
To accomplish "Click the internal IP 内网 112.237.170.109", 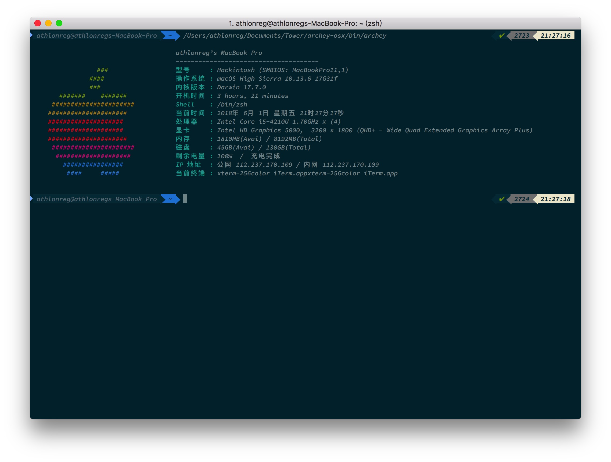I will (341, 165).
